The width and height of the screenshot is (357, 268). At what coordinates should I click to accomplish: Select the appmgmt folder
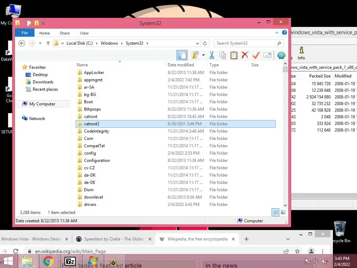(93, 80)
